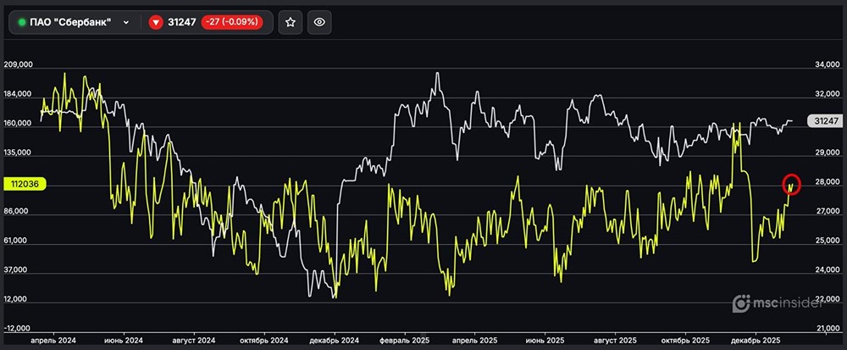
Task: Click the right axis value 21,000
Action: (x=827, y=329)
